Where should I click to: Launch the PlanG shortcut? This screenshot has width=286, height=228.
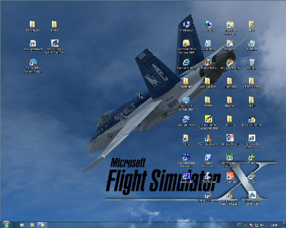point(252,159)
